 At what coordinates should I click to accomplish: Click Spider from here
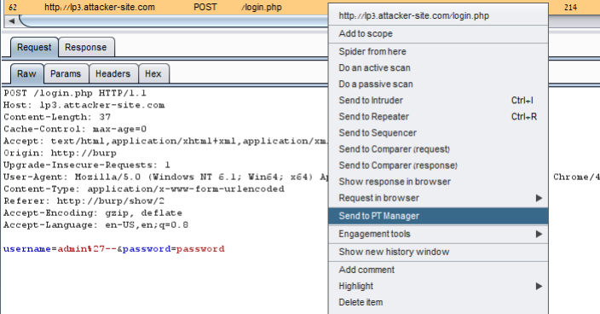(438, 51)
